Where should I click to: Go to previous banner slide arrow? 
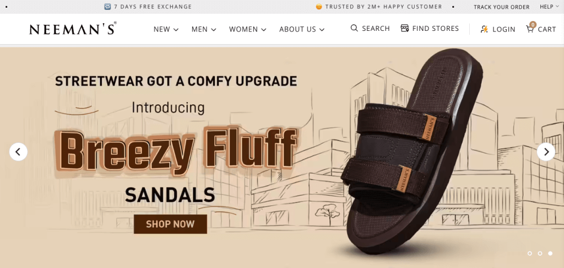tap(18, 152)
